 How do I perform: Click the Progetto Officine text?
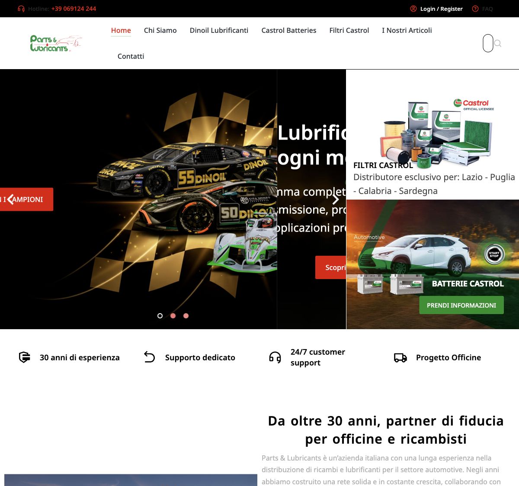click(x=449, y=357)
